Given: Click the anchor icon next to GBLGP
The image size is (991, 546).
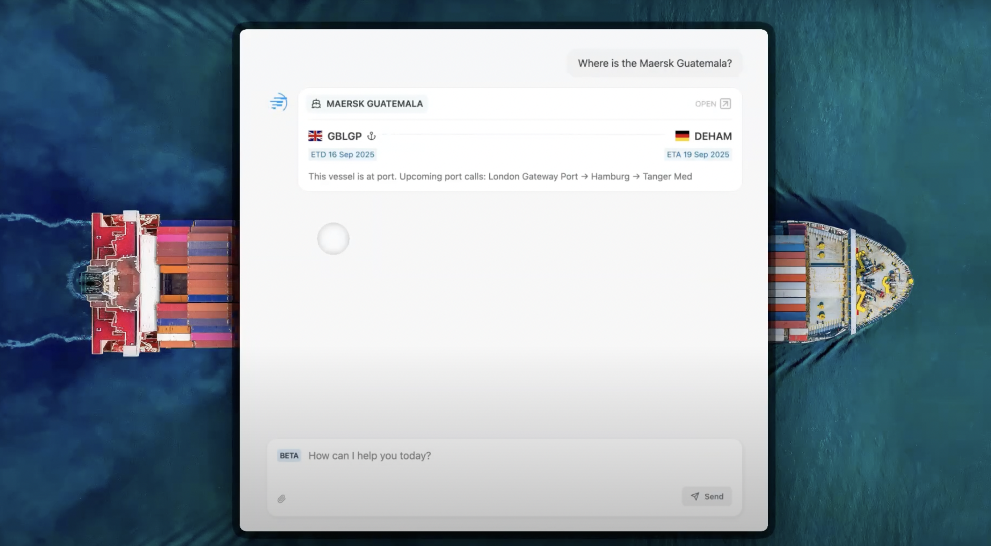Looking at the screenshot, I should (372, 136).
